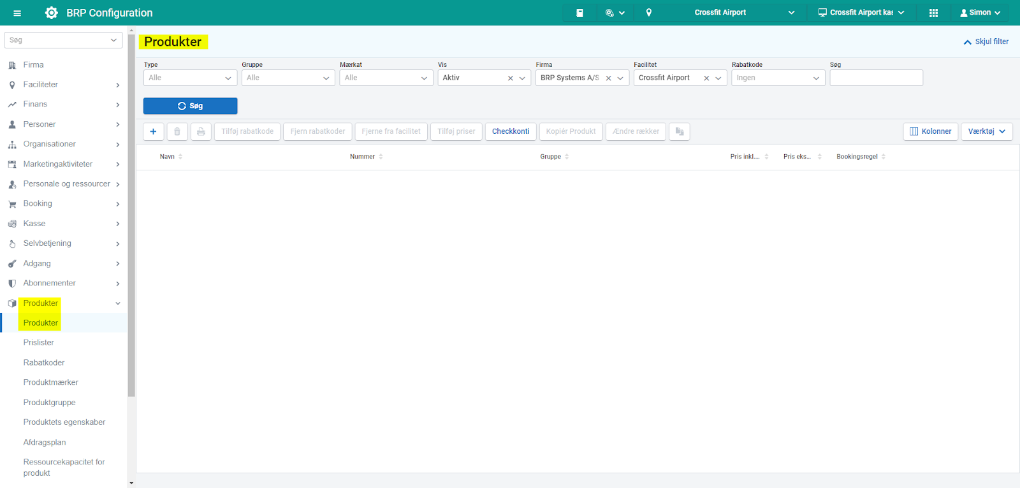Click the plus icon to add a product

point(153,132)
